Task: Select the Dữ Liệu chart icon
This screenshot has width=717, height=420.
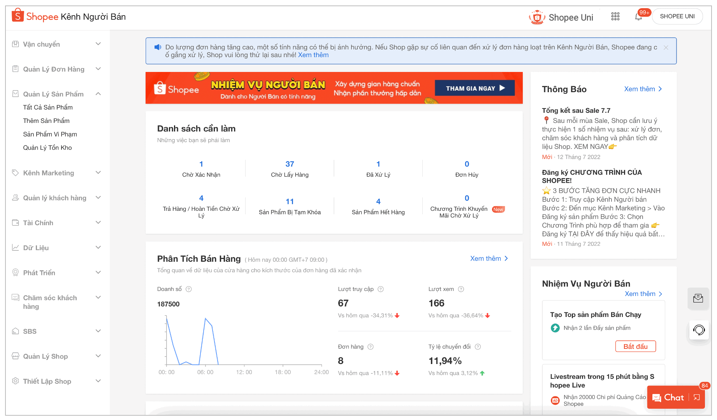Action: point(15,247)
